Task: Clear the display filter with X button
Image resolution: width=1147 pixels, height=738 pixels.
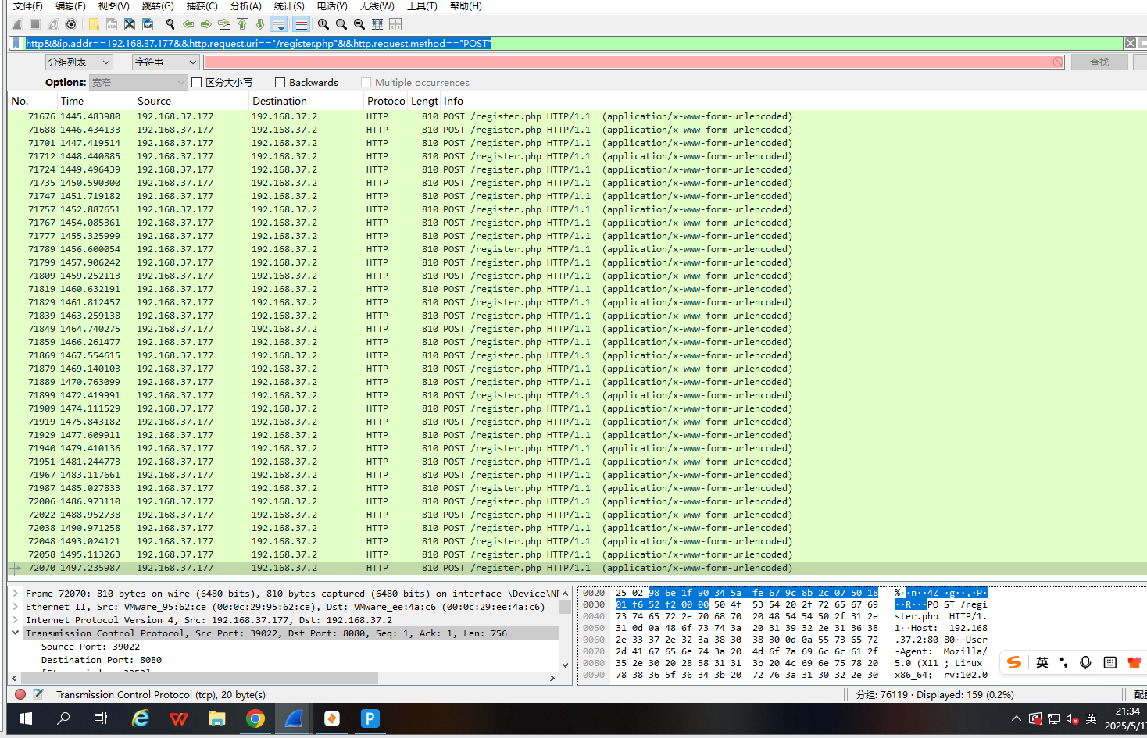Action: click(1131, 44)
